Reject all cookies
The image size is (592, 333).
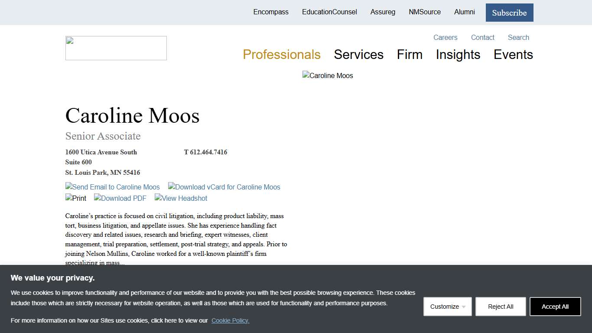click(x=501, y=307)
